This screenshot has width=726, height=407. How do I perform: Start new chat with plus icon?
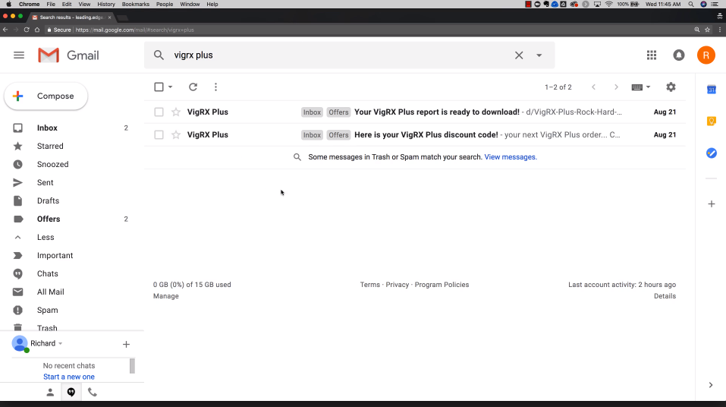pos(126,344)
